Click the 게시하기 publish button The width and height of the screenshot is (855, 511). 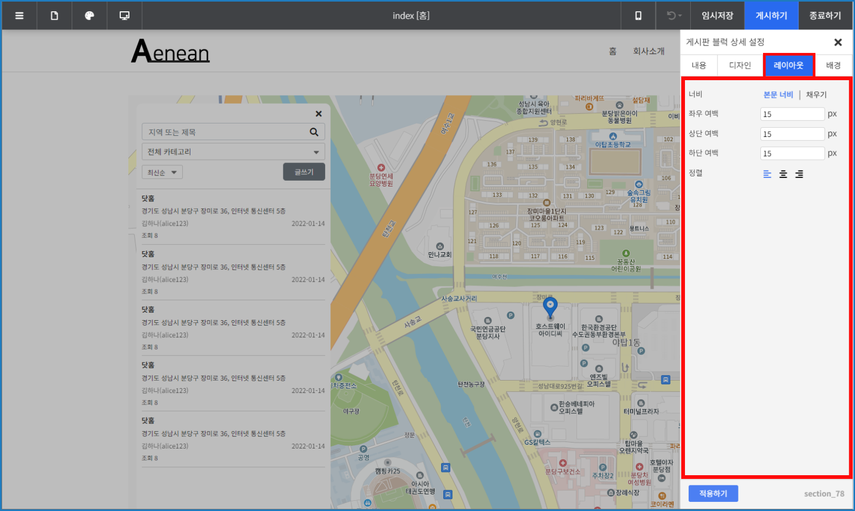click(x=771, y=16)
